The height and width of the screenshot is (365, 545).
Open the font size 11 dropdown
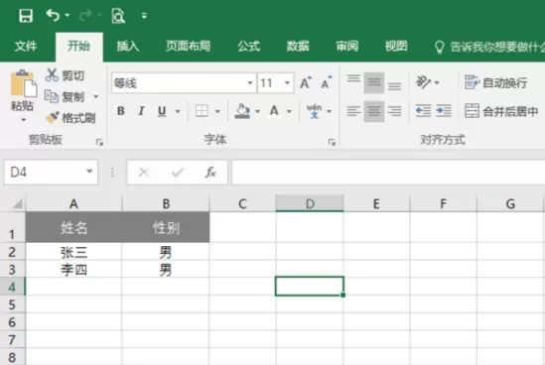(x=287, y=83)
